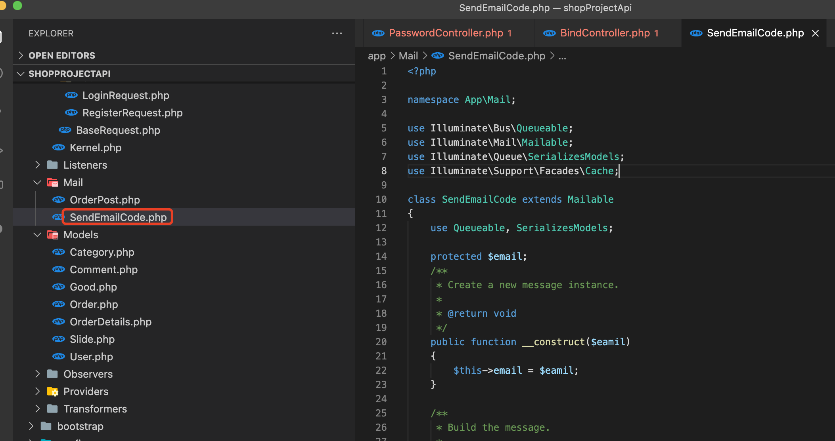
Task: Click the Providers gear folder icon
Action: point(52,392)
